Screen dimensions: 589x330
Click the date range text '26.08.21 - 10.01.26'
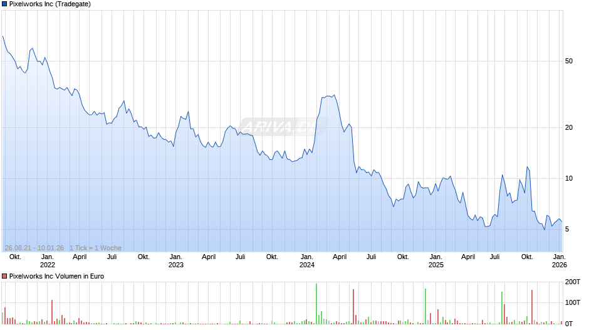(34, 248)
